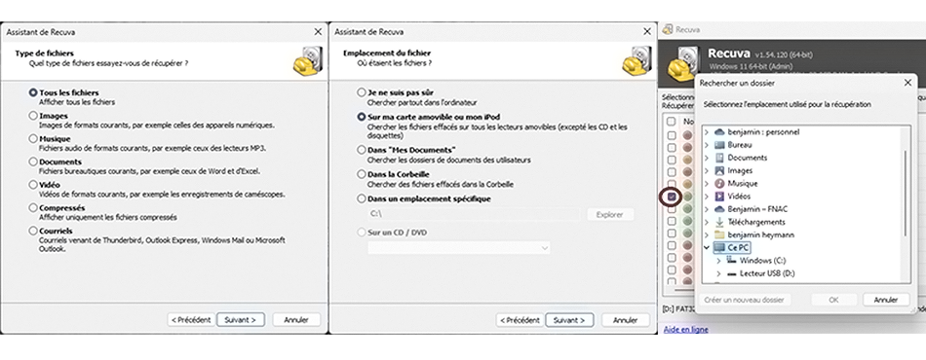Collapse the Ce PC tree node
This screenshot has height=360, width=926.
tap(707, 247)
